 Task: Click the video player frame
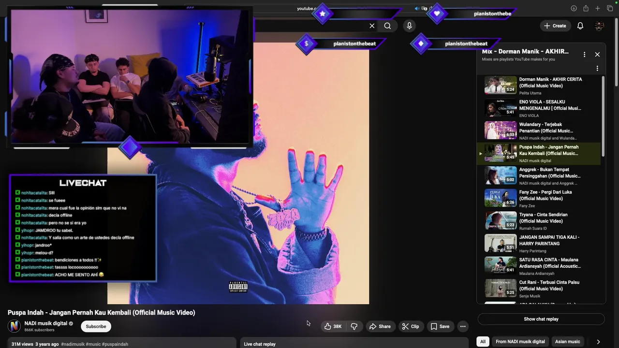[238, 173]
